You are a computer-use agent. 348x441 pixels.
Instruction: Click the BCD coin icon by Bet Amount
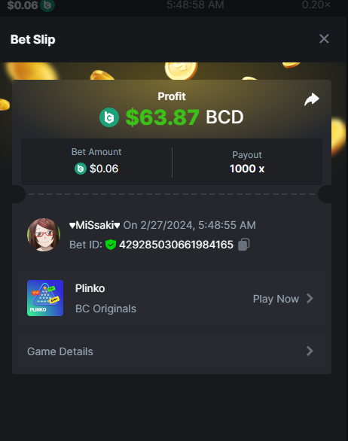(x=81, y=169)
